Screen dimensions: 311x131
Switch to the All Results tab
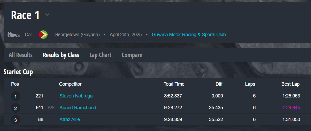(21, 55)
